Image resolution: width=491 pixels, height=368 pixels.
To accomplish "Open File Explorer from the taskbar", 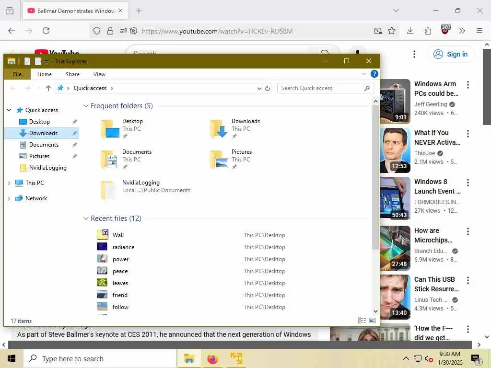I will [x=189, y=358].
